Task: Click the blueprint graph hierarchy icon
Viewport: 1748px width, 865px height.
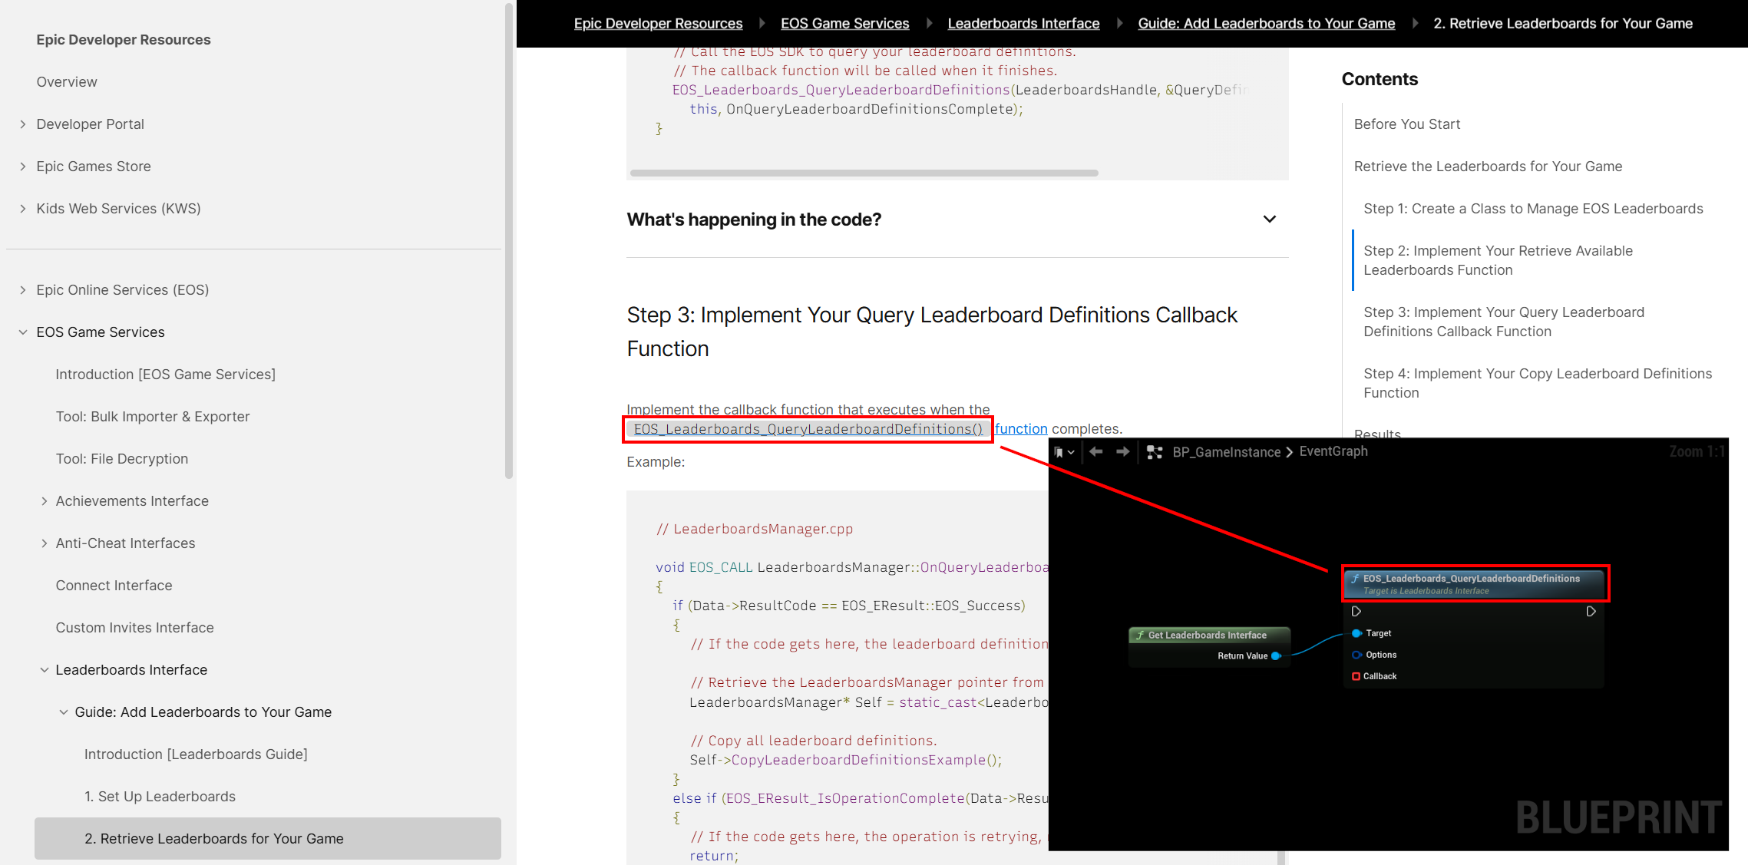Action: click(1154, 453)
